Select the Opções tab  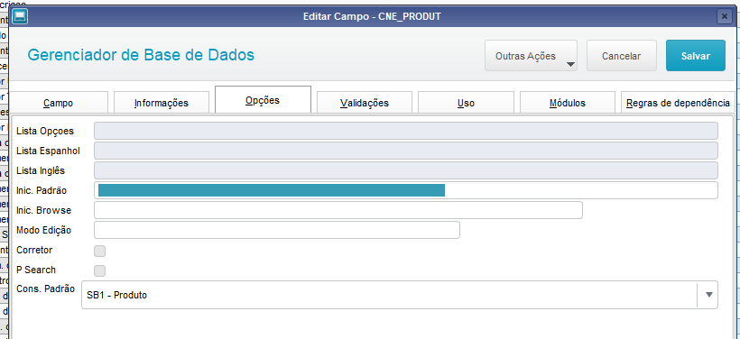coord(263,100)
